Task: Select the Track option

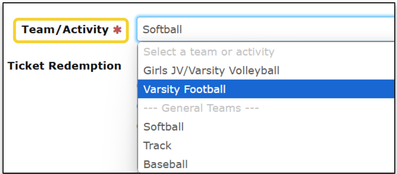Action: point(157,146)
